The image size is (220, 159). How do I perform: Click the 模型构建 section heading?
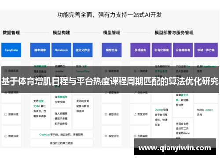pyautogui.click(x=61, y=33)
